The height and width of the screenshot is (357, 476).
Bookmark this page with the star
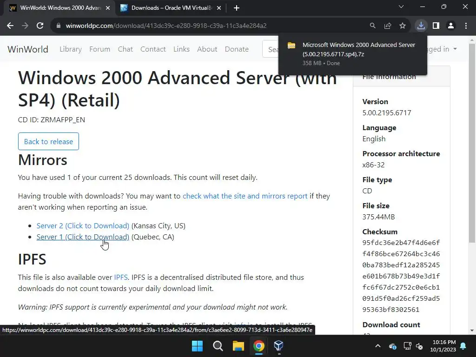tap(403, 26)
